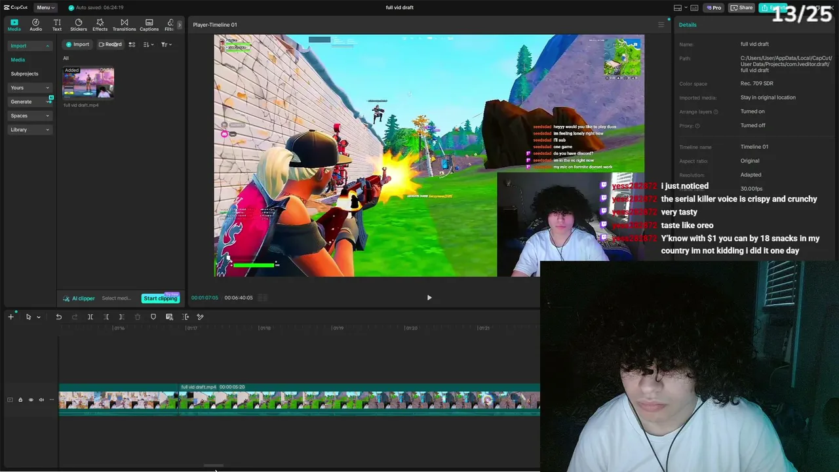The height and width of the screenshot is (472, 839).
Task: Click the CapCut logo
Action: point(16,7)
